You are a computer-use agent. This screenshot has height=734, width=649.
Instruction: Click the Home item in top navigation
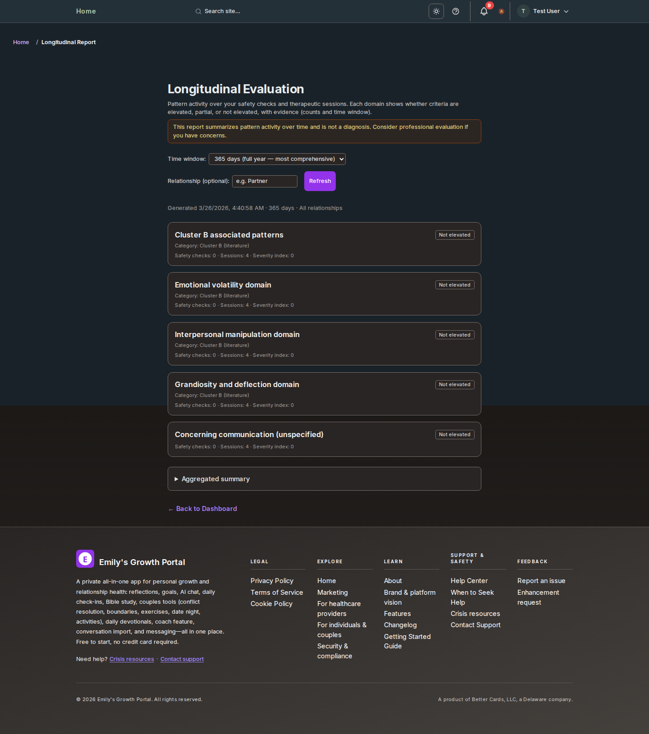click(x=86, y=11)
